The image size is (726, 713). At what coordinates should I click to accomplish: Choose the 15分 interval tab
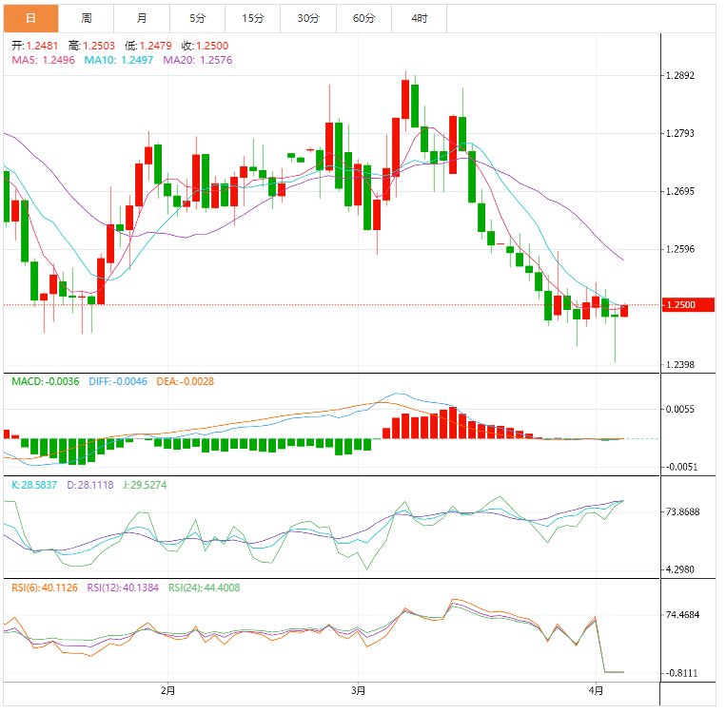pos(253,18)
